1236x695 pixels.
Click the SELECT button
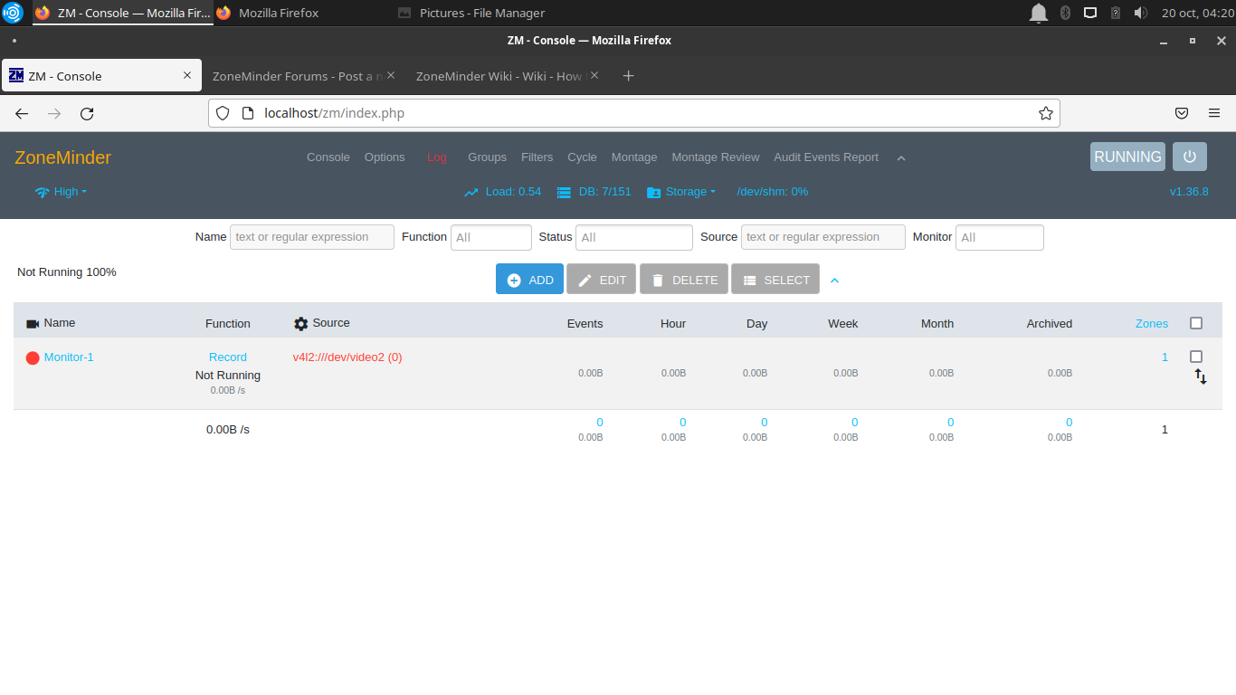[x=775, y=280]
